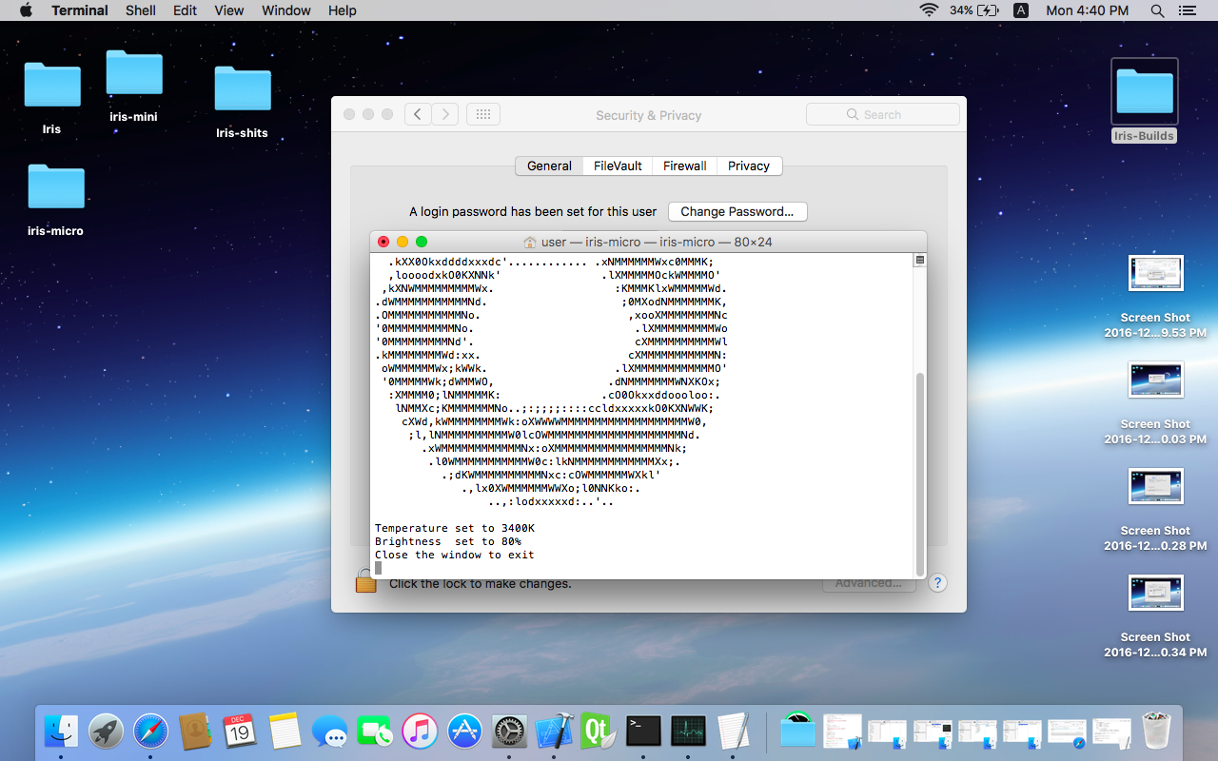1218x761 pixels.
Task: Open Terminal icon in the Dock
Action: tap(643, 732)
